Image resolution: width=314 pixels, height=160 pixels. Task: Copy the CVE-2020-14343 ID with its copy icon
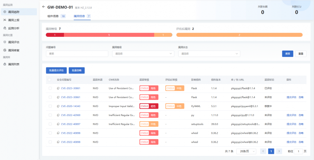click(58, 106)
